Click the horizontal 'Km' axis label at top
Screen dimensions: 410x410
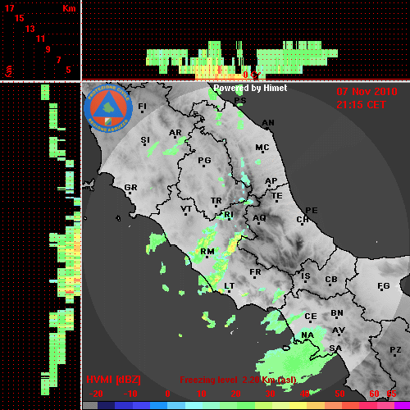(69, 8)
